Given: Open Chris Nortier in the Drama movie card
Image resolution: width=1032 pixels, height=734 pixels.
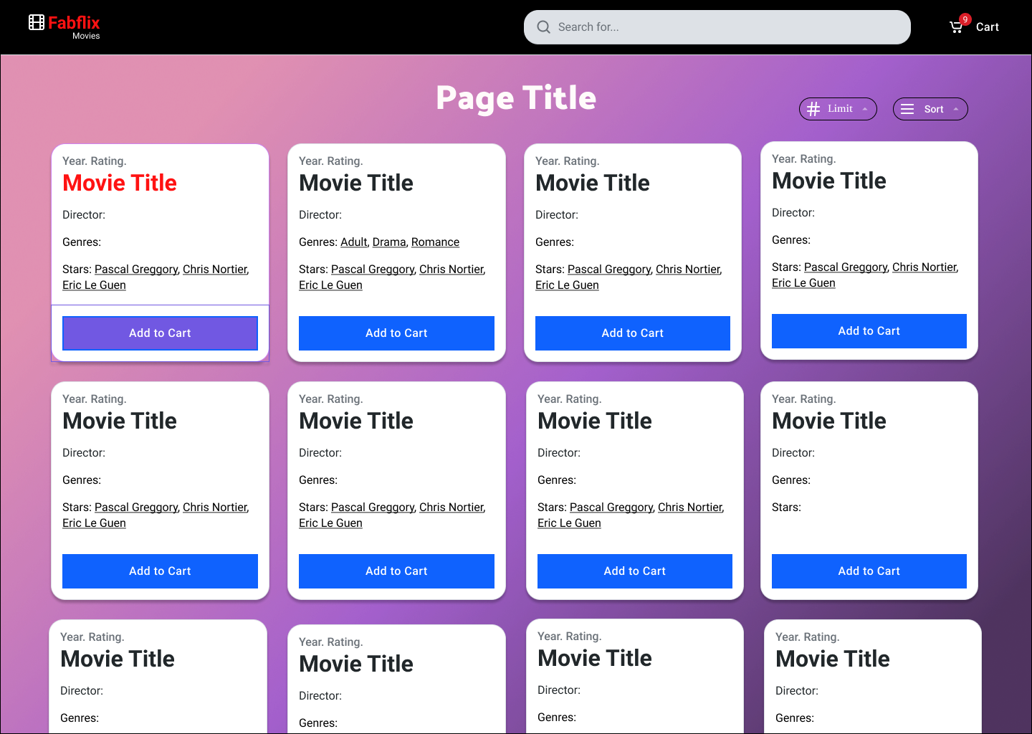Looking at the screenshot, I should click(451, 270).
